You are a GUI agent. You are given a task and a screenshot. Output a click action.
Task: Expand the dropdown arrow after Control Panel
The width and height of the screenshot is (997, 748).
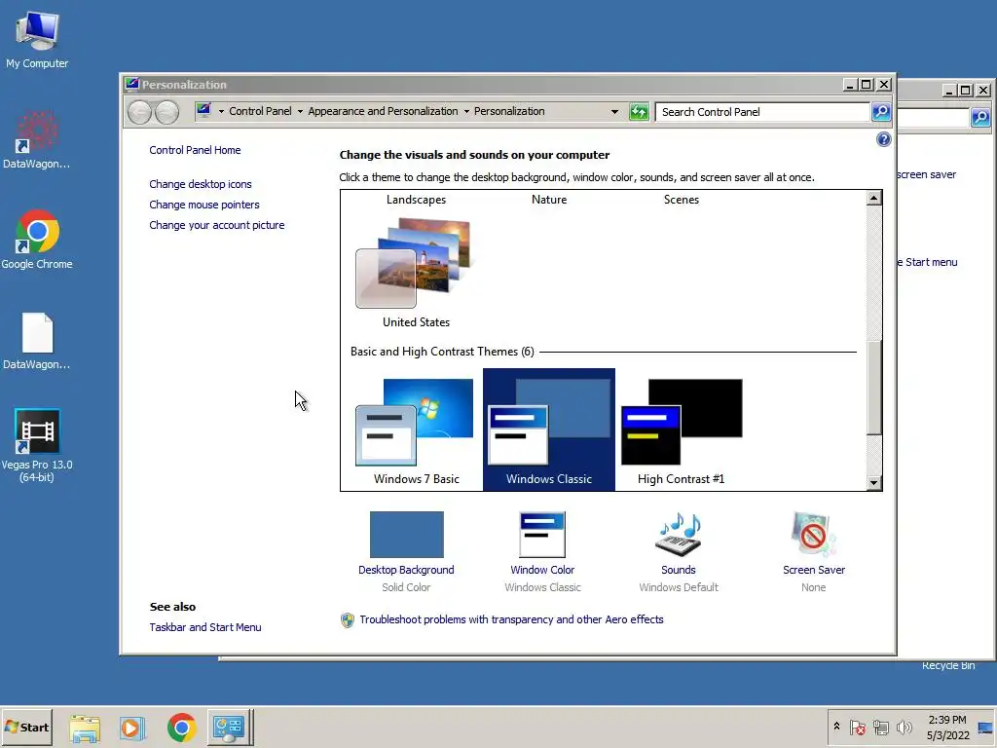tap(300, 111)
